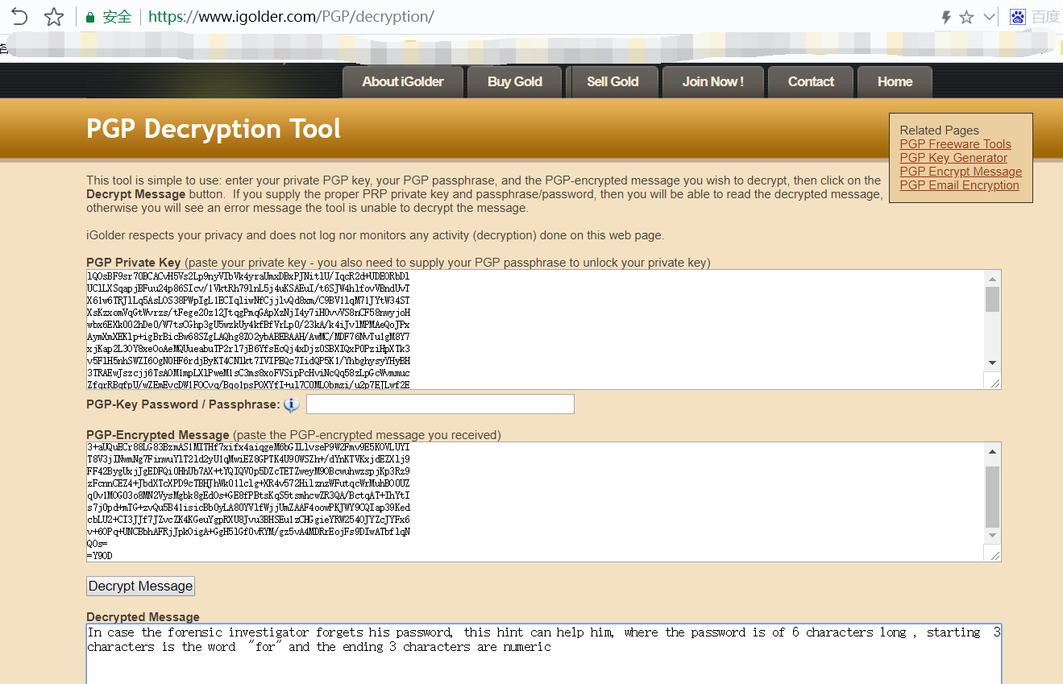
Task: Click the private key textarea resize grip
Action: (994, 383)
